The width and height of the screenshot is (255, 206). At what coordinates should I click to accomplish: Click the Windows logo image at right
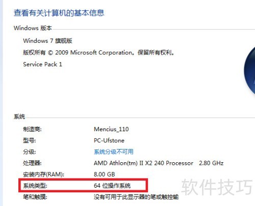pos(249,71)
